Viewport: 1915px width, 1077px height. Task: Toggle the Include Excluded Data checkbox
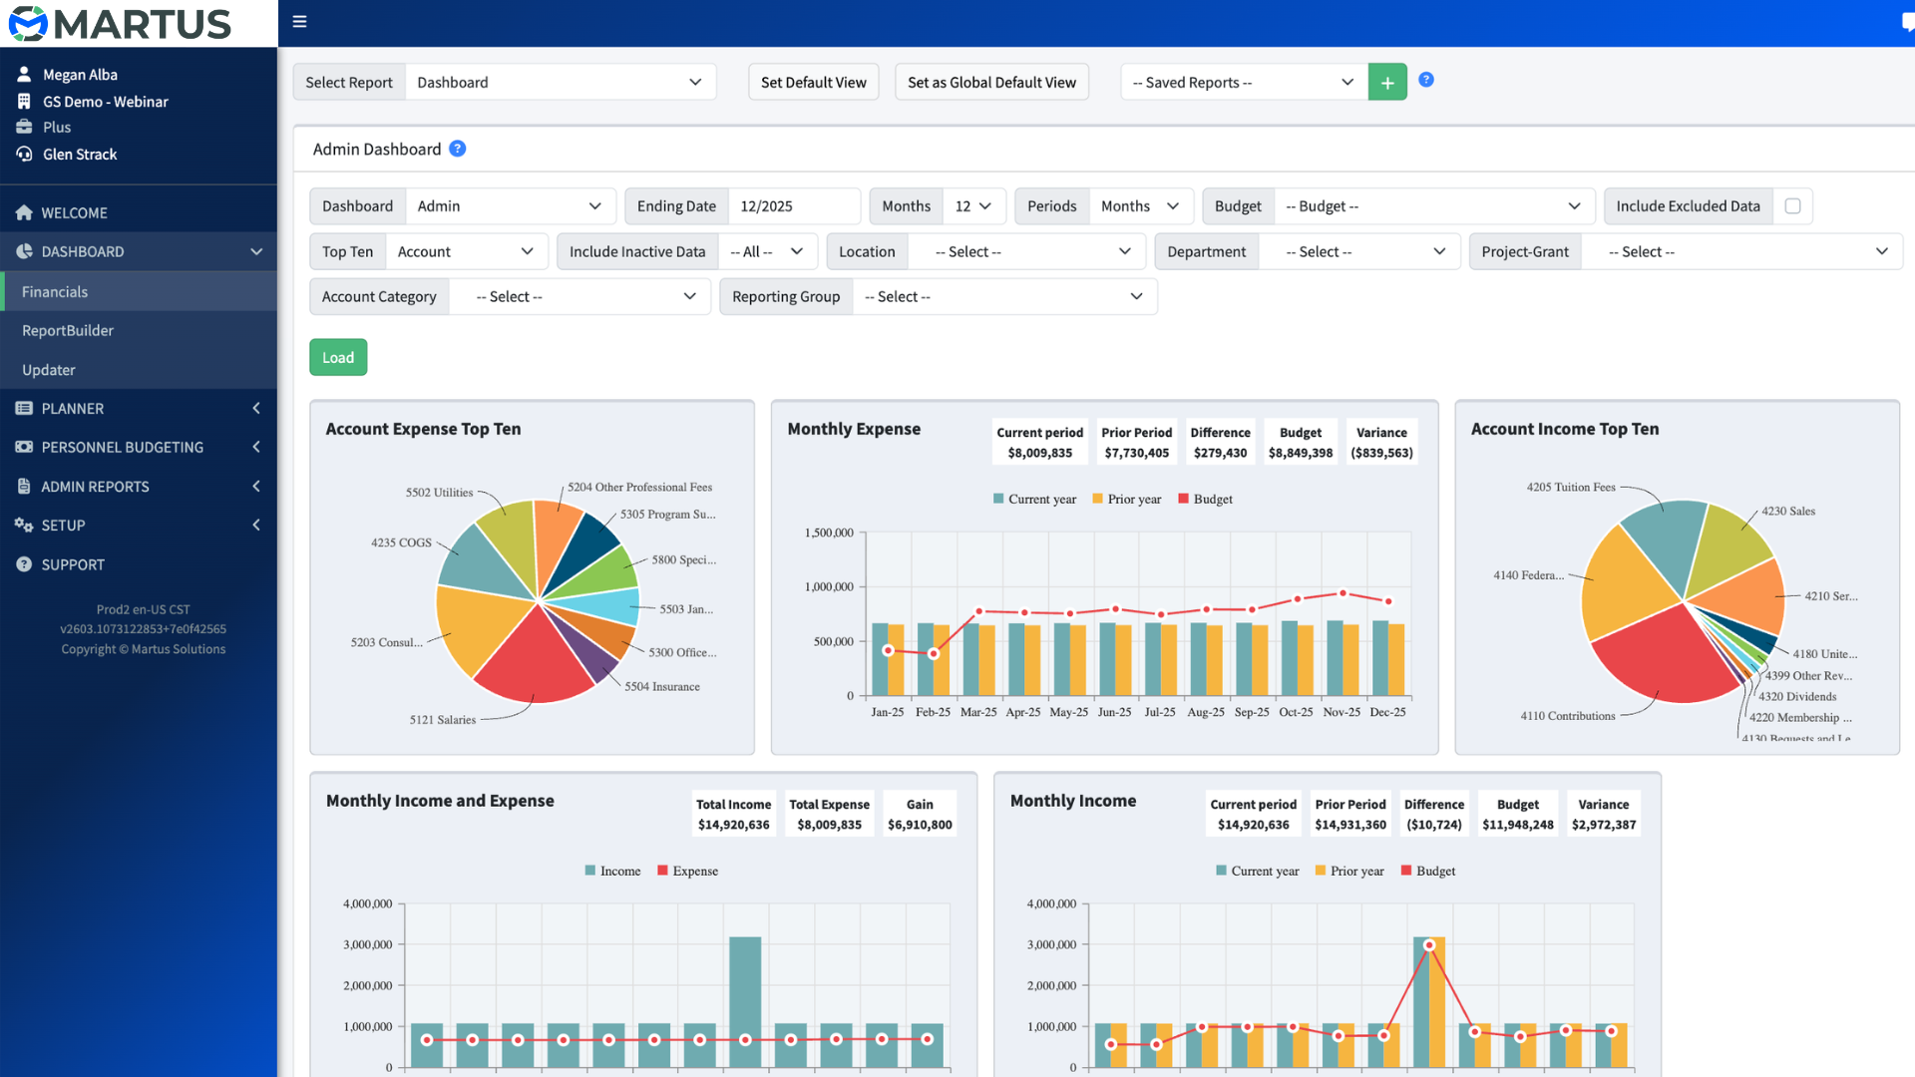coord(1792,205)
